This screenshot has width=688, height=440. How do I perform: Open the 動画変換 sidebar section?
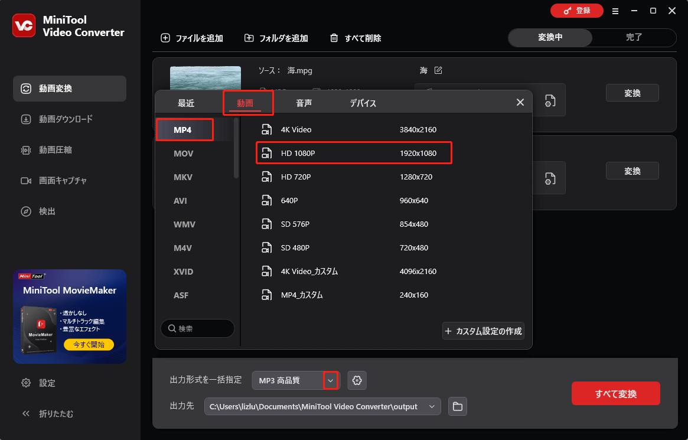(x=70, y=89)
